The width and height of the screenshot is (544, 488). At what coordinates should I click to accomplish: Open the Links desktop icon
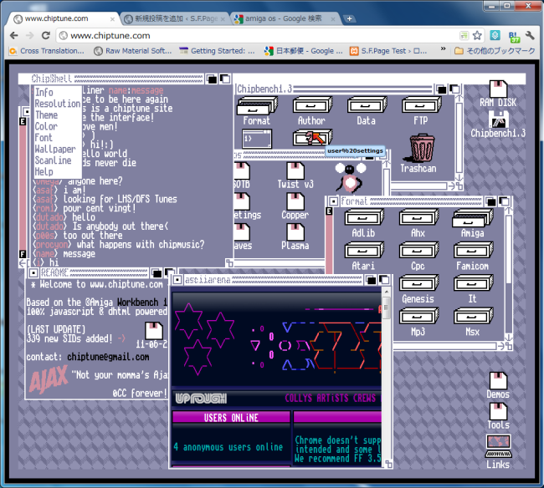tap(498, 451)
